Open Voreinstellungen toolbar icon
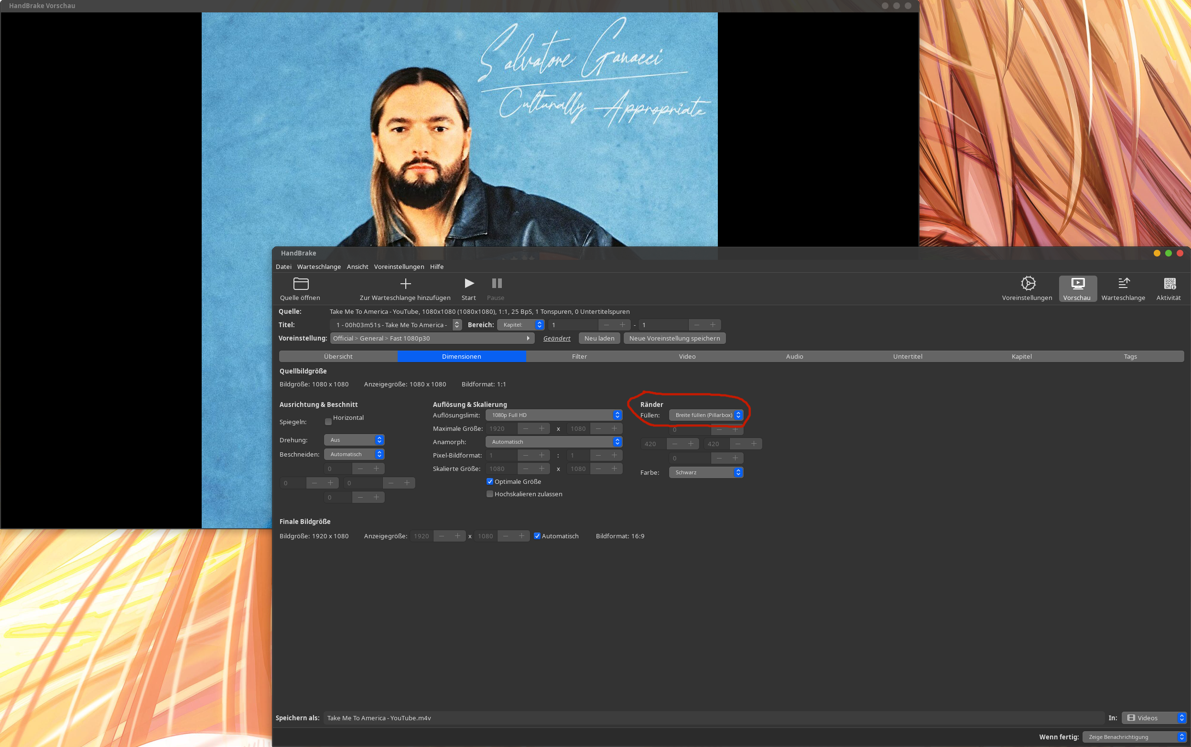The image size is (1191, 747). click(1028, 284)
